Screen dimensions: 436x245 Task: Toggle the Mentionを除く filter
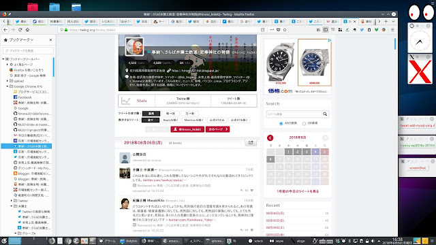point(193,120)
